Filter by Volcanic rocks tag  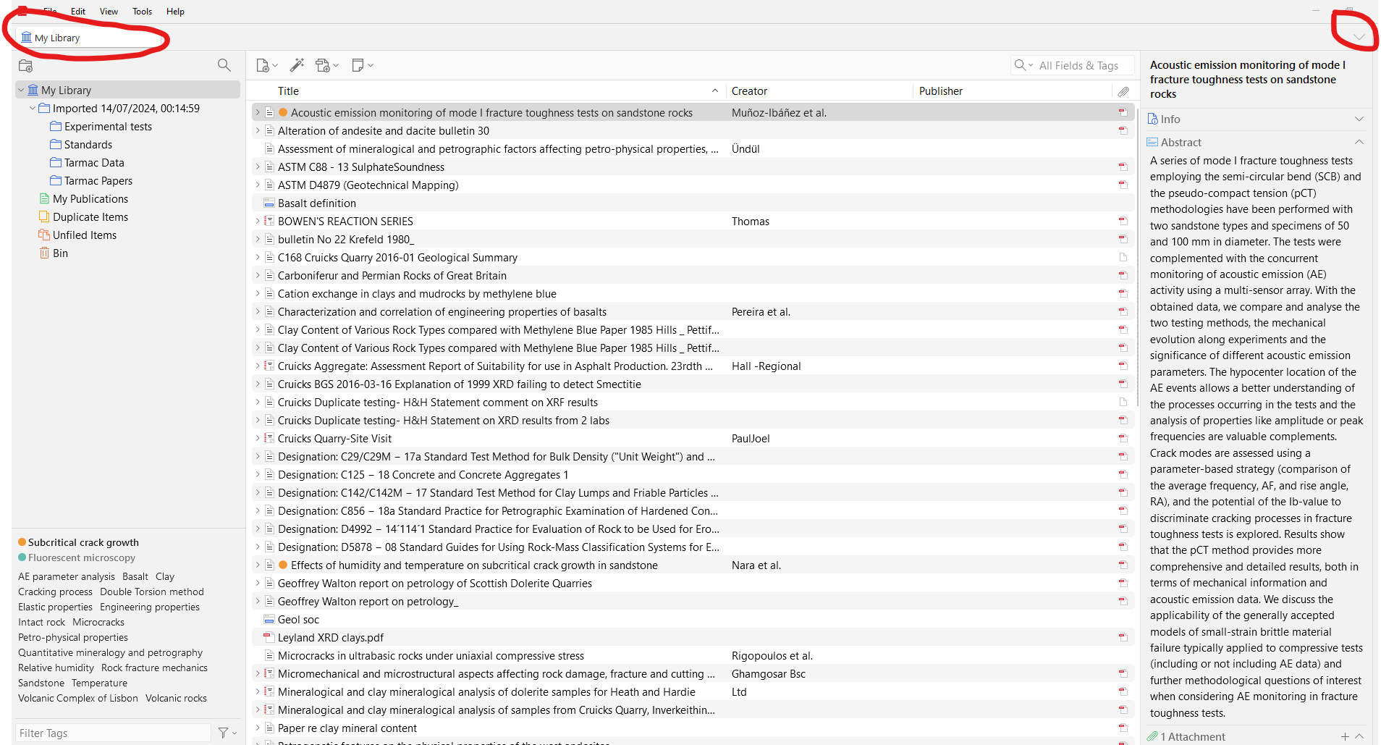tap(176, 699)
